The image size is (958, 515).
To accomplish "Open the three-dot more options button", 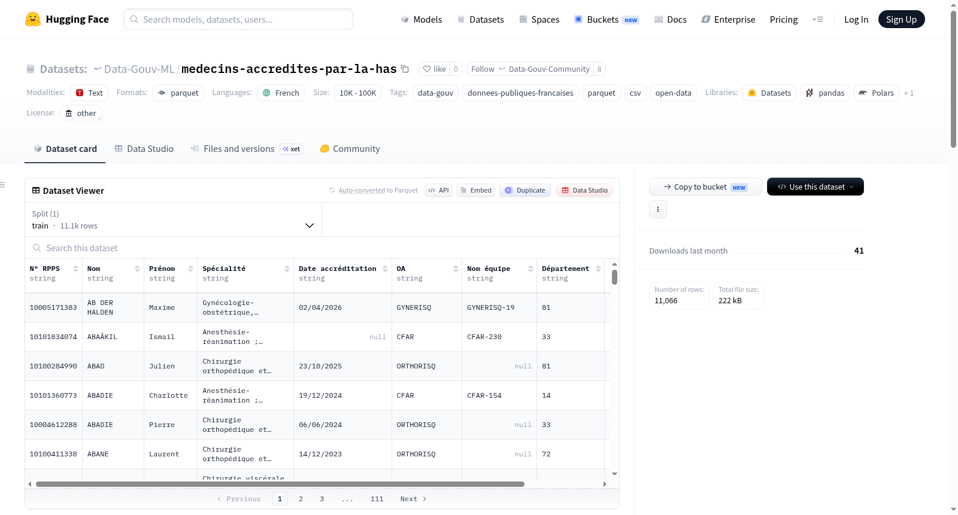I will (x=658, y=209).
